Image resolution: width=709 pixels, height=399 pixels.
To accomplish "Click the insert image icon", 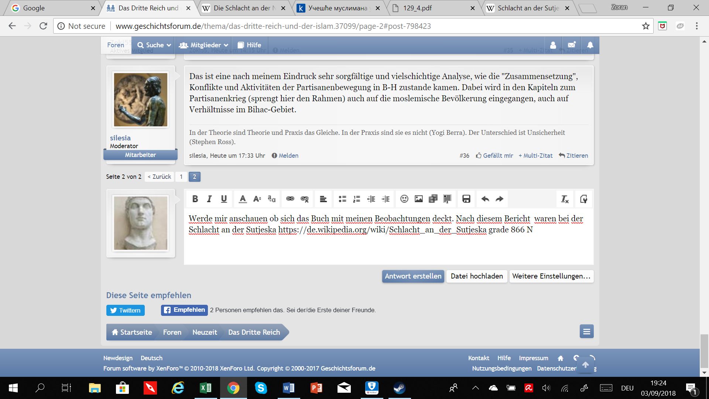I will (x=419, y=199).
